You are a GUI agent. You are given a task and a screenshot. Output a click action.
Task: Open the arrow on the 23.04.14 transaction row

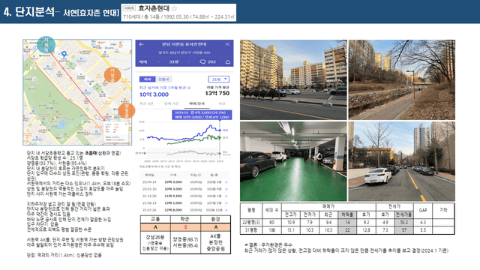(226, 182)
